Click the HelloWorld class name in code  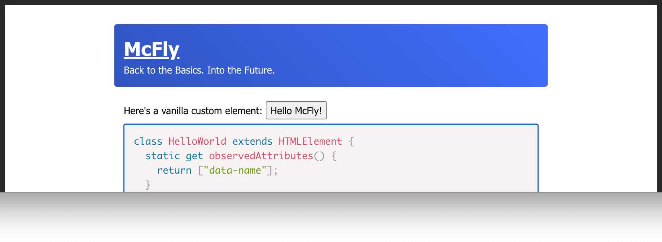pyautogui.click(x=197, y=142)
